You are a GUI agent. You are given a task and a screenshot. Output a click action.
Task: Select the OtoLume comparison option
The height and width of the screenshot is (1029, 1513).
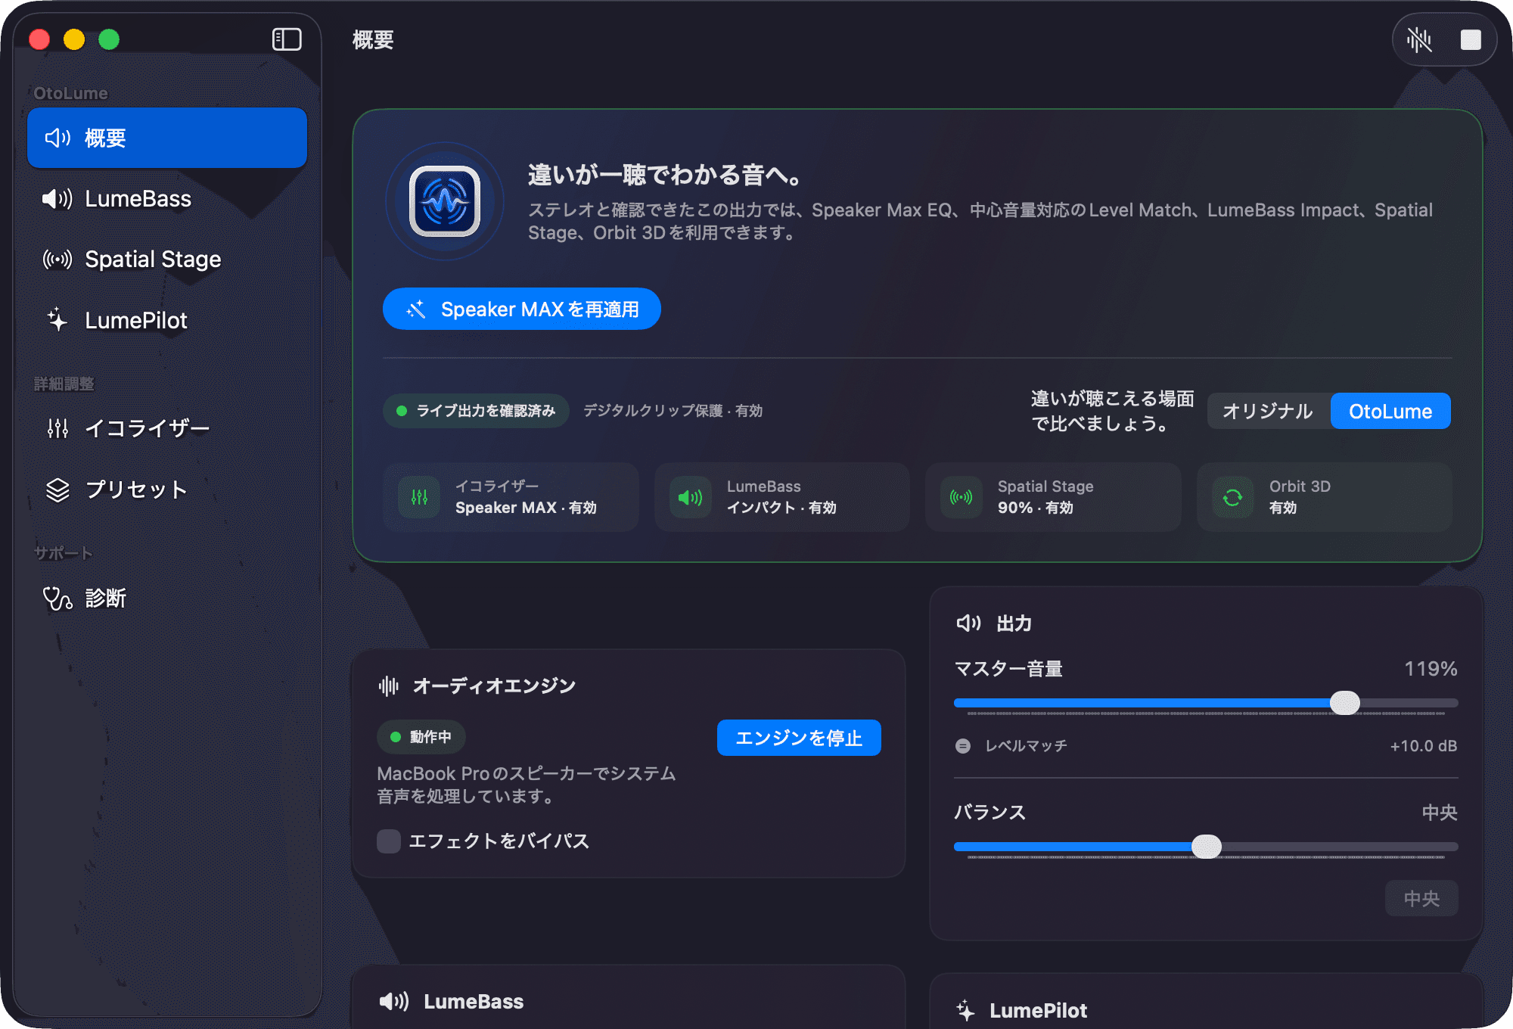(1390, 411)
